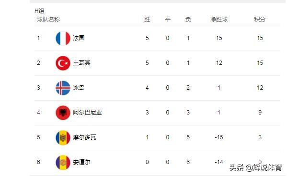Click the France flag icon
The image size is (287, 176).
click(63, 38)
